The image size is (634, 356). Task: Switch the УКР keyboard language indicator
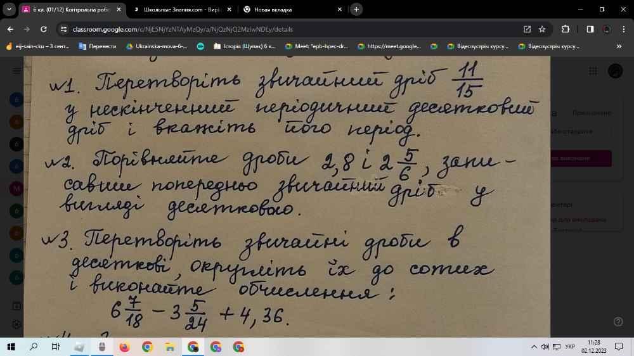(570, 346)
